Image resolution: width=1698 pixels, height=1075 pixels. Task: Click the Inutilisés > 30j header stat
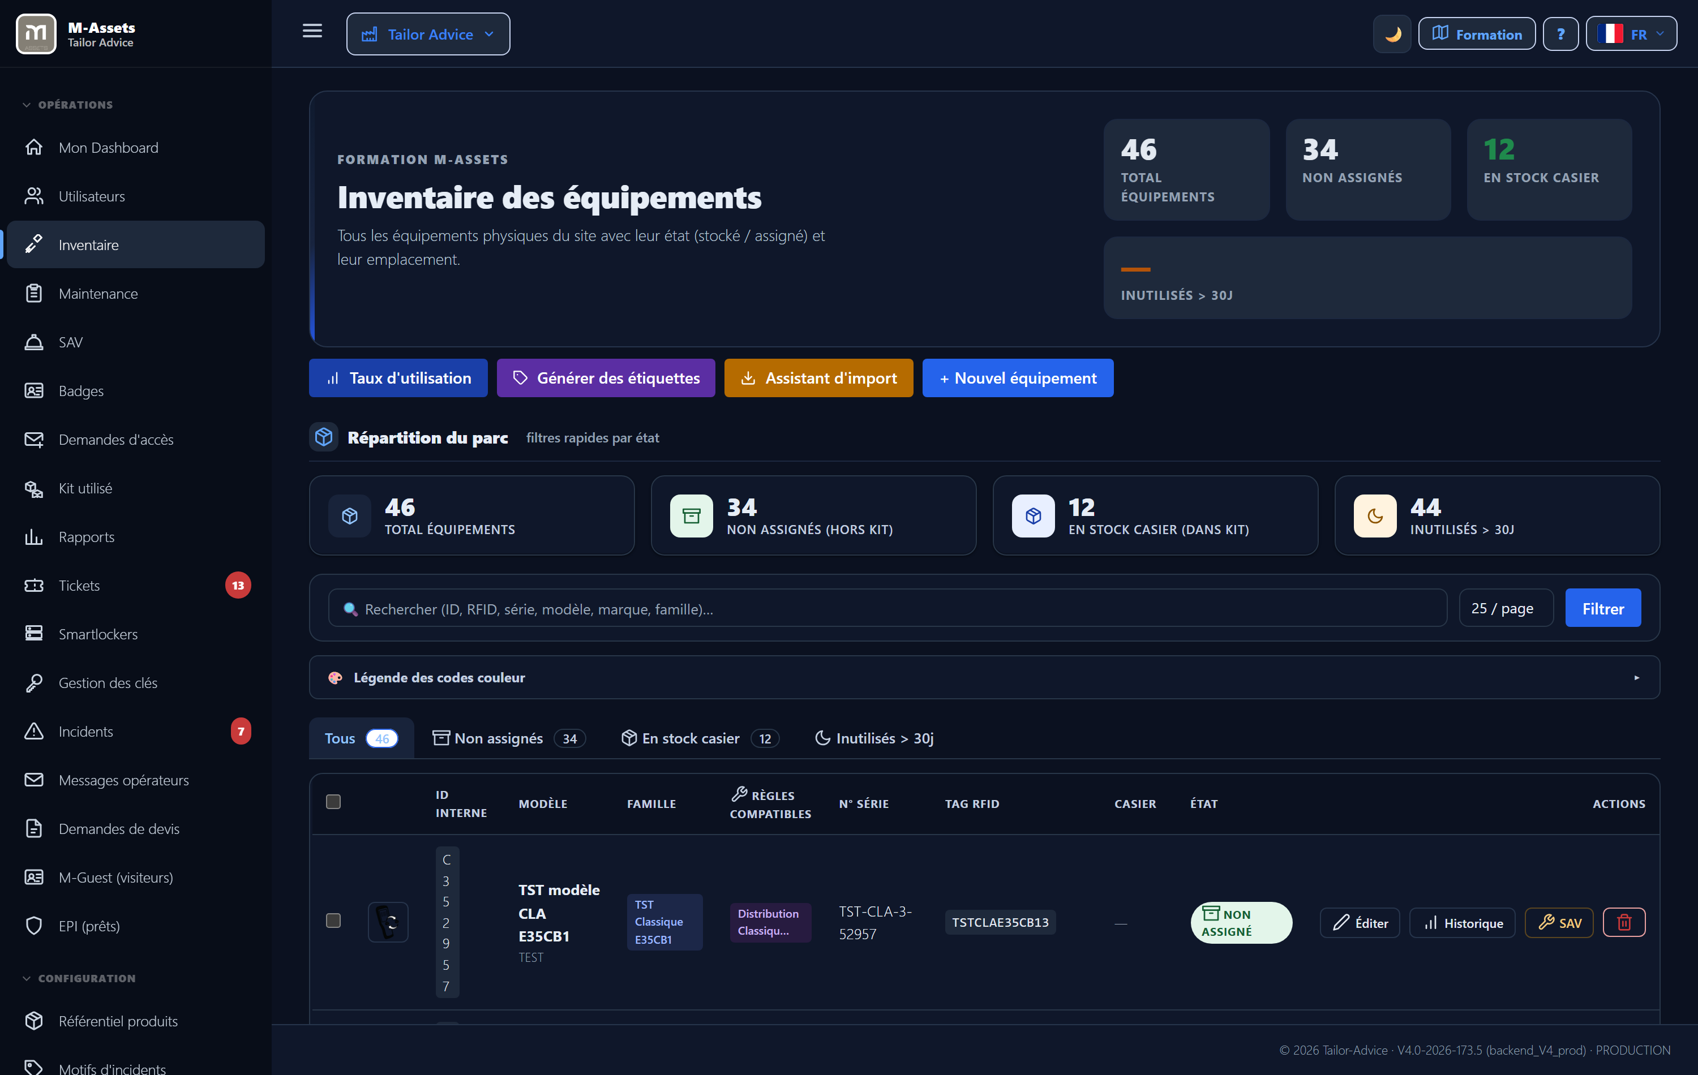click(1368, 278)
